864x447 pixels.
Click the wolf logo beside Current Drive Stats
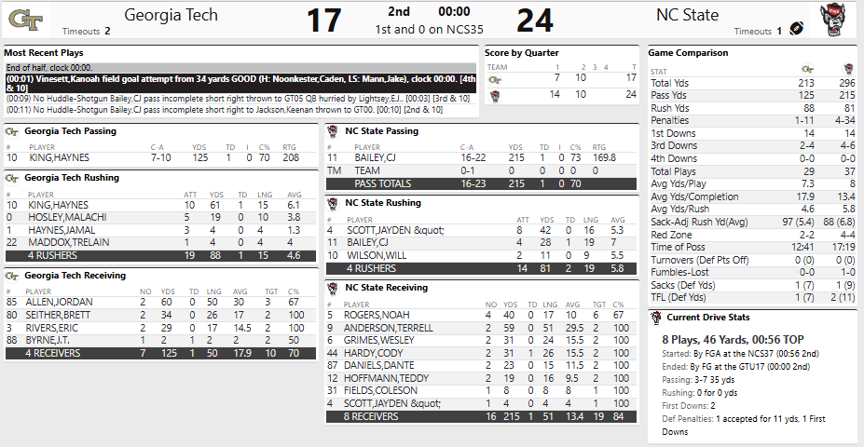pos(657,318)
